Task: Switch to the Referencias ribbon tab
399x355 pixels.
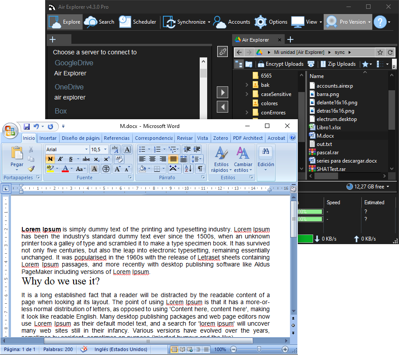Action: 117,138
